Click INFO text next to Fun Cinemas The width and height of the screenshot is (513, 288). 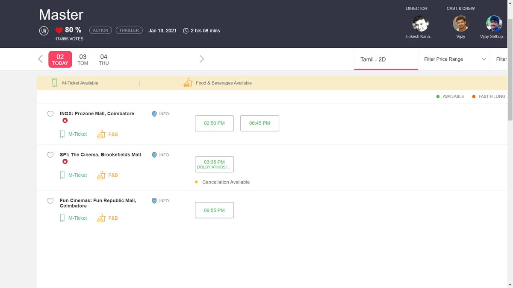[164, 201]
